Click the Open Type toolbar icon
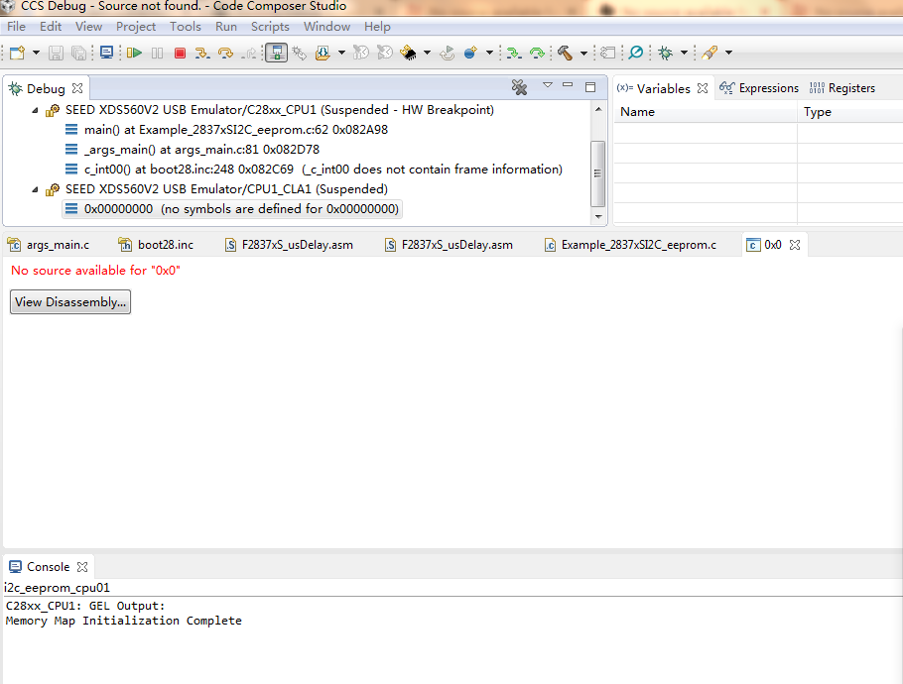903x684 pixels. tap(607, 53)
